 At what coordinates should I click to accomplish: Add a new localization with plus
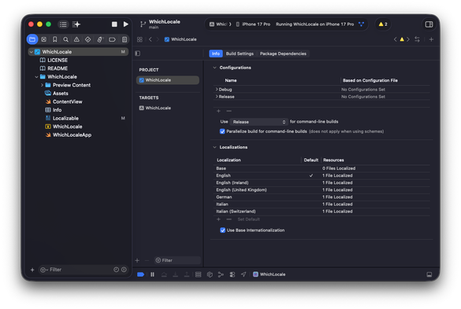click(218, 219)
